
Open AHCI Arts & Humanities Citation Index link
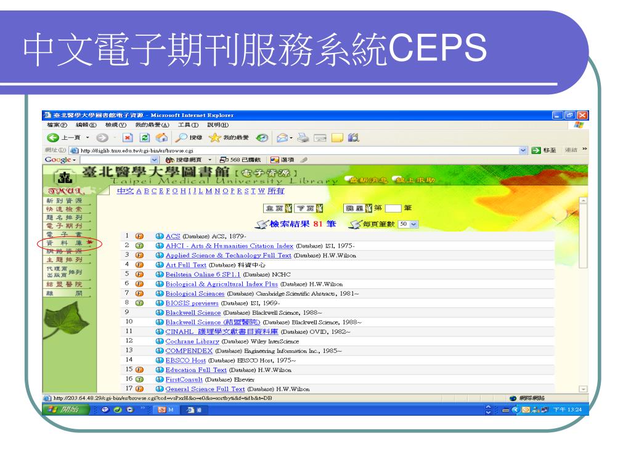[229, 246]
